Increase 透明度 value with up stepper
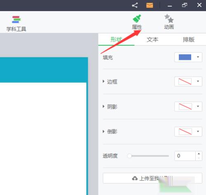 199,154
